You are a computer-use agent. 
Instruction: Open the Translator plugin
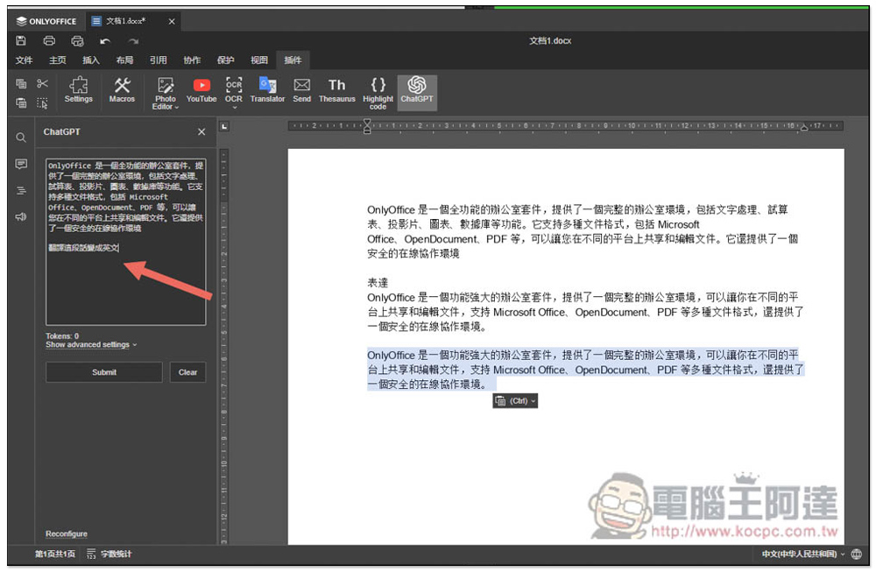[267, 90]
